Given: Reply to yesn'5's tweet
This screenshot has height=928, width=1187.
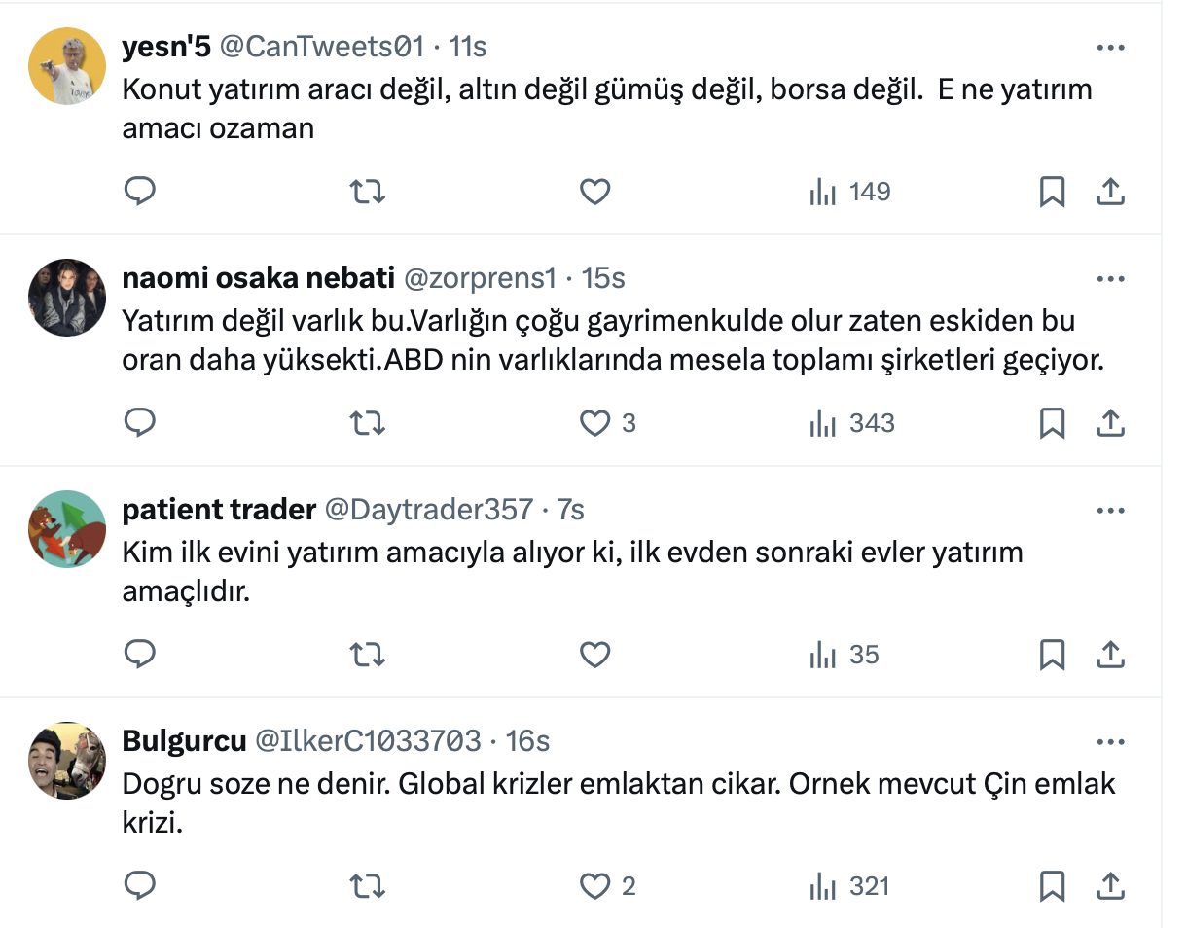Looking at the screenshot, I should 140,192.
